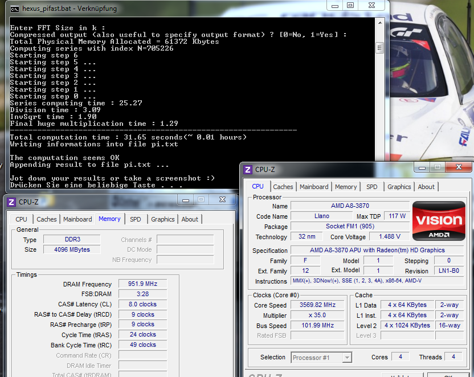
Task: Click the FSB:DRAM ratio 3:28
Action: [142, 294]
